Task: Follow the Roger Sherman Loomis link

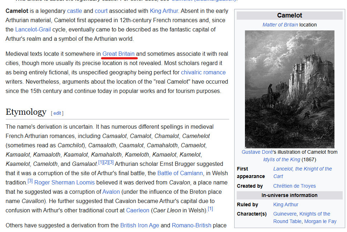Action: tap(64, 182)
